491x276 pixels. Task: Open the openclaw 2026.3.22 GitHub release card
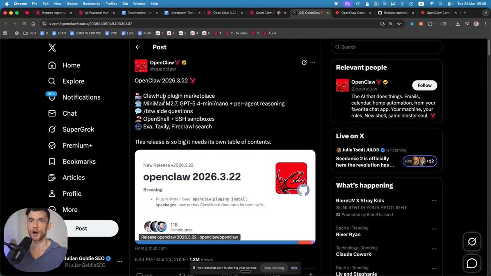pyautogui.click(x=225, y=196)
